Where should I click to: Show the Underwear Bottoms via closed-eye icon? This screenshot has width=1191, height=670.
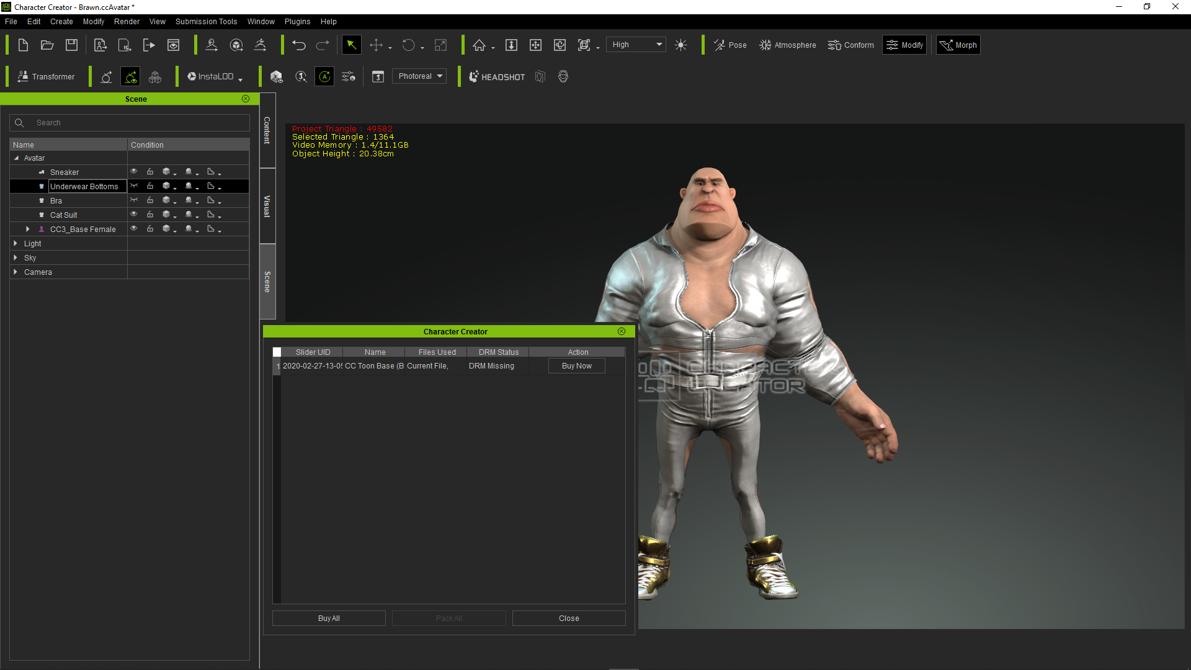(x=133, y=186)
